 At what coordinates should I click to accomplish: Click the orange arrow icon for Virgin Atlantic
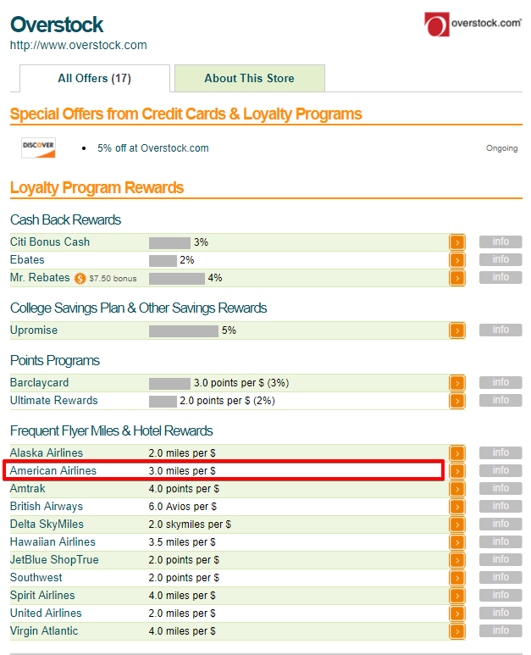457,631
